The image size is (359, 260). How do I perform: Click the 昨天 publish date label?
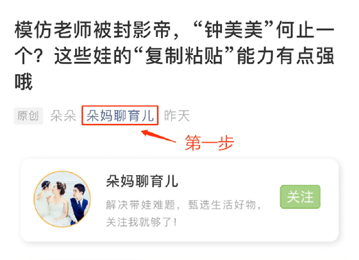177,116
